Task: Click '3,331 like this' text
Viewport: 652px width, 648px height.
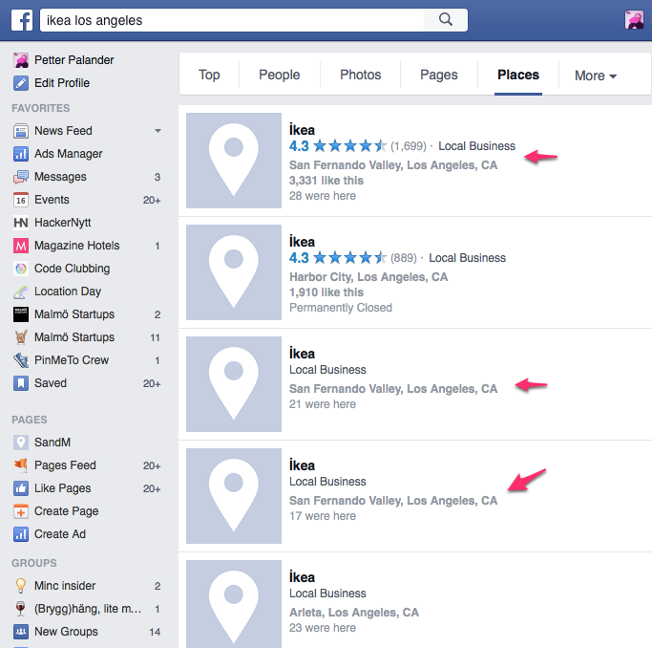Action: tap(326, 181)
